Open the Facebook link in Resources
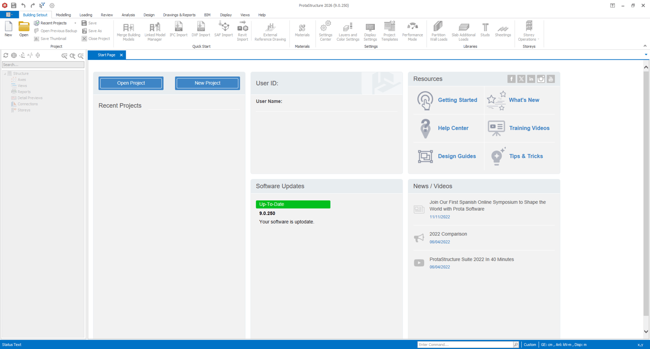650x349 pixels. [511, 79]
